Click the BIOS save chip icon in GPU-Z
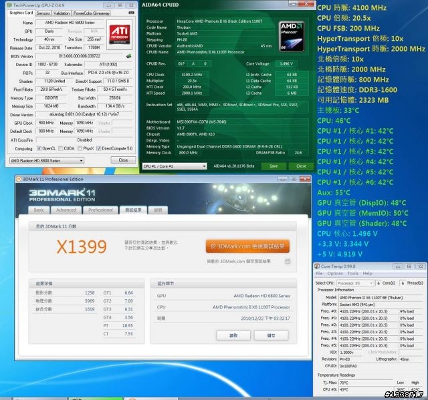 (128, 56)
